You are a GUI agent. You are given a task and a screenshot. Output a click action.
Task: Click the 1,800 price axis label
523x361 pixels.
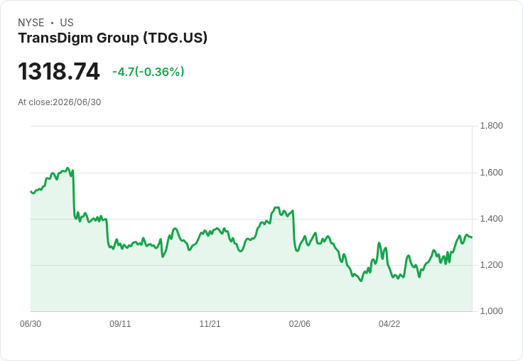pos(491,126)
